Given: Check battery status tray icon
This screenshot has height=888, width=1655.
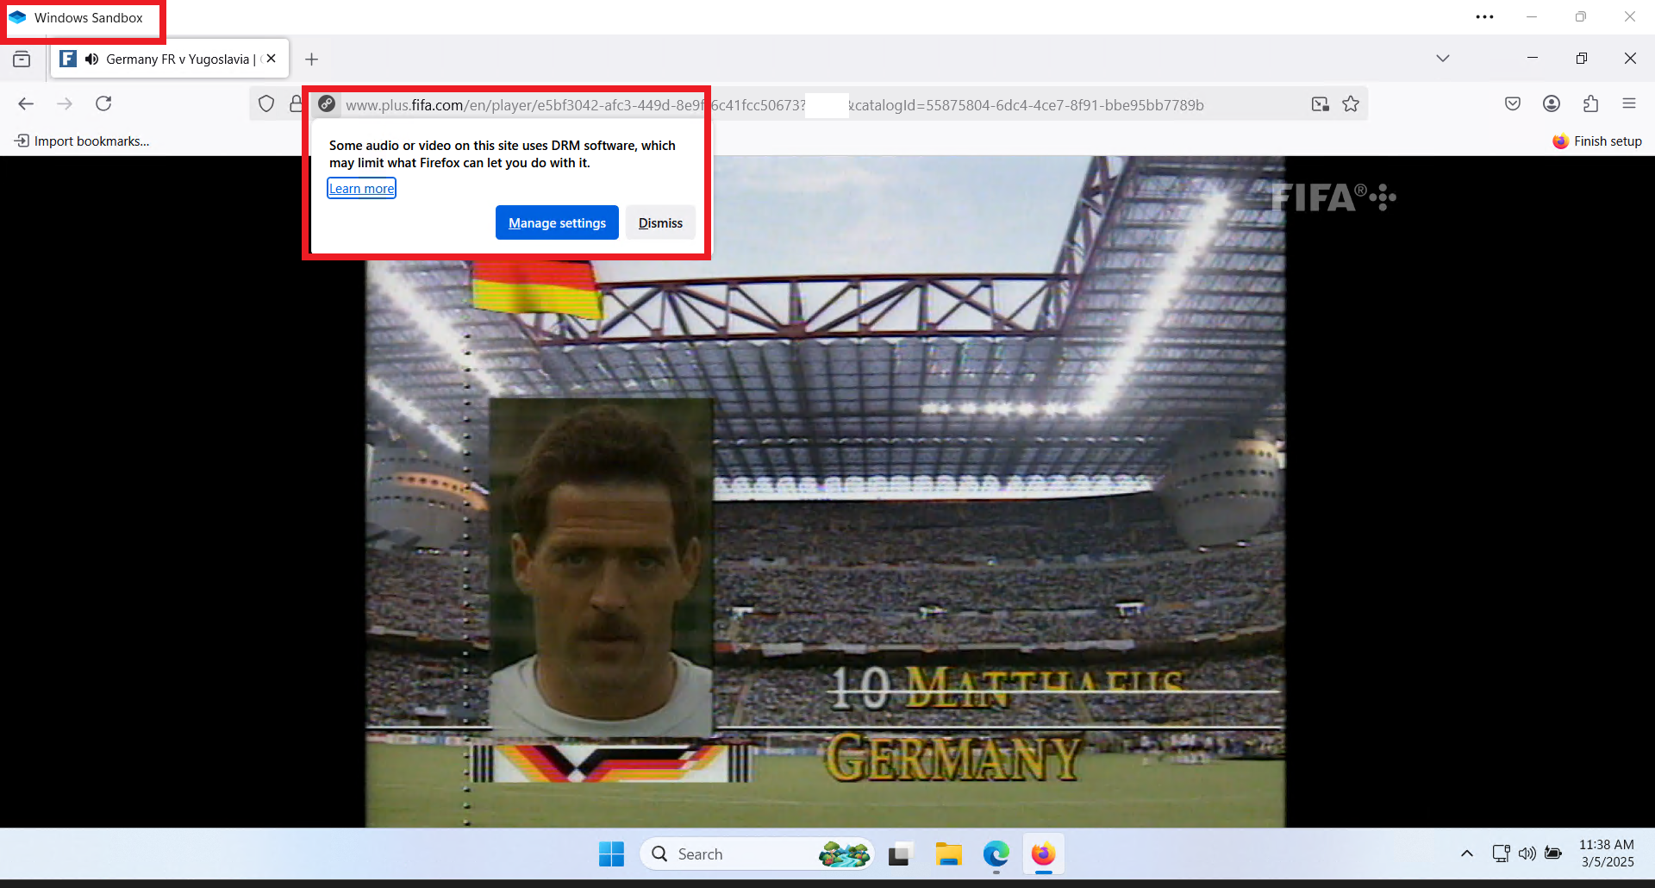Looking at the screenshot, I should 1553,854.
